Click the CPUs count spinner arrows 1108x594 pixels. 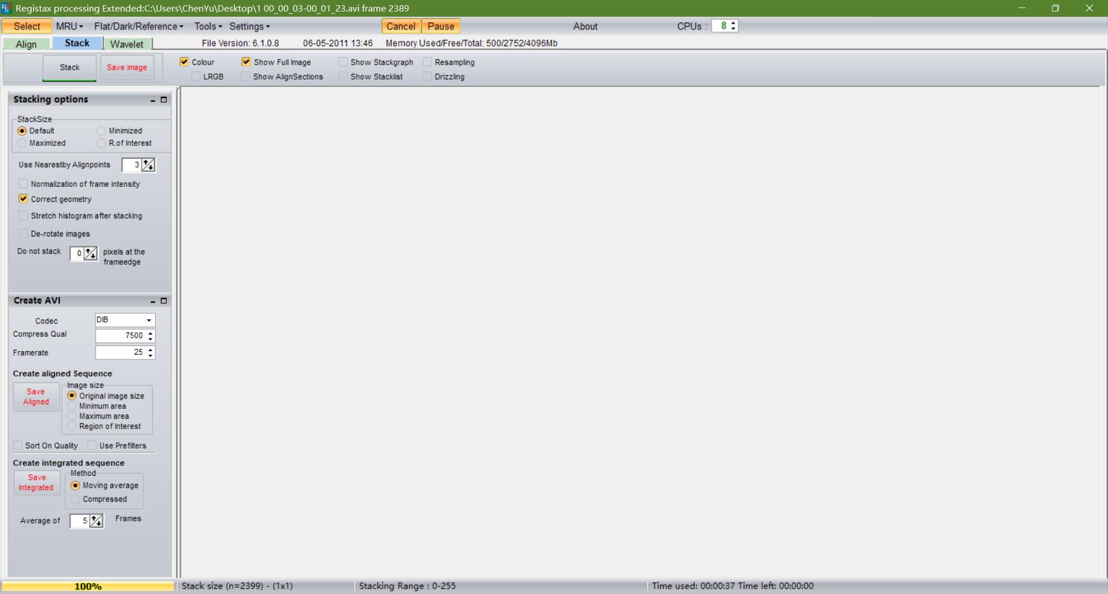pyautogui.click(x=733, y=26)
